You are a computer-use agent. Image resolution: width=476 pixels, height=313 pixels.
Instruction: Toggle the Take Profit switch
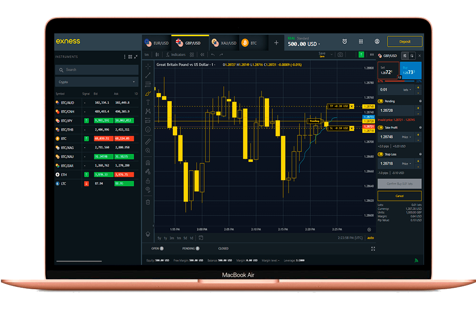tap(381, 128)
